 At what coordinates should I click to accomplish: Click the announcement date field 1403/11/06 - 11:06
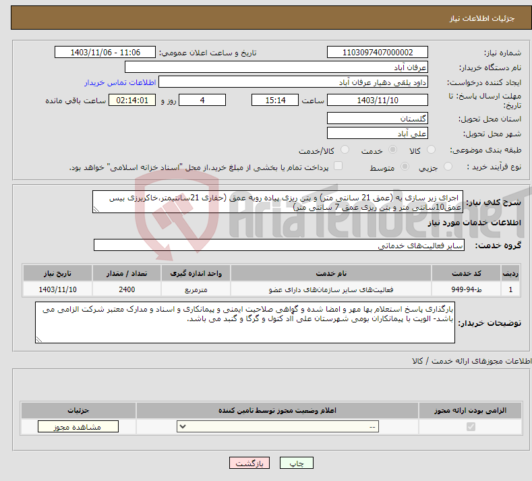tap(105, 52)
